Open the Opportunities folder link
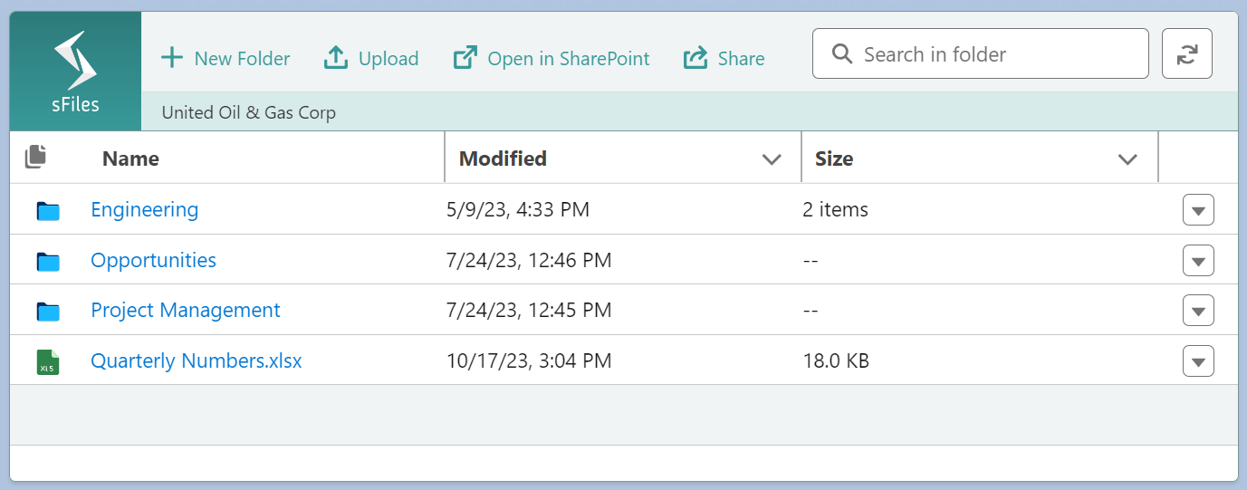 154,260
